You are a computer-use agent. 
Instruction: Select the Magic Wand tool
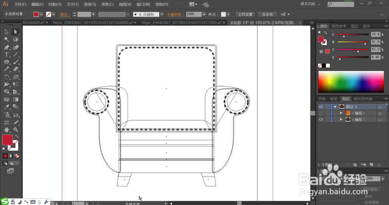click(7, 39)
